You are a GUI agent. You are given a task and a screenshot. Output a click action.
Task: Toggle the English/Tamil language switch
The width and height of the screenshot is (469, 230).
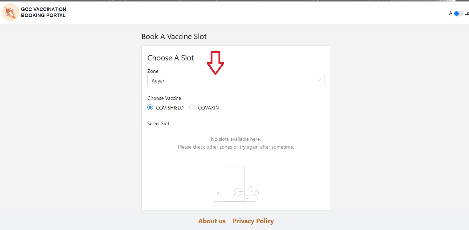[458, 14]
